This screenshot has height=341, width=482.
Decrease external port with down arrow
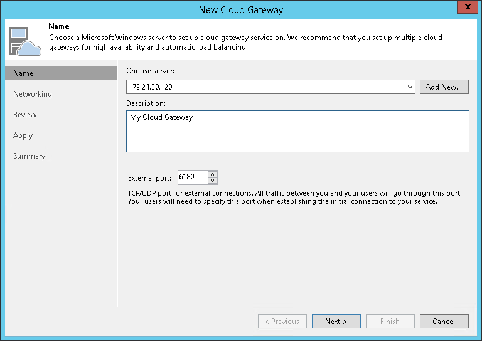pyautogui.click(x=213, y=181)
